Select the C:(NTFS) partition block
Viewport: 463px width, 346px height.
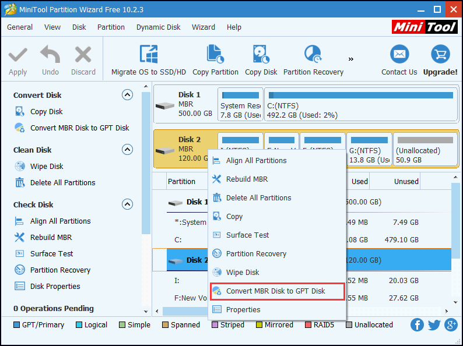pyautogui.click(x=361, y=104)
